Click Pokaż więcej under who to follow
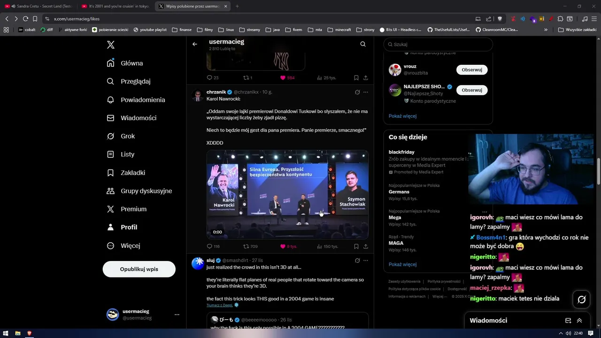This screenshot has height=338, width=601. 402,116
